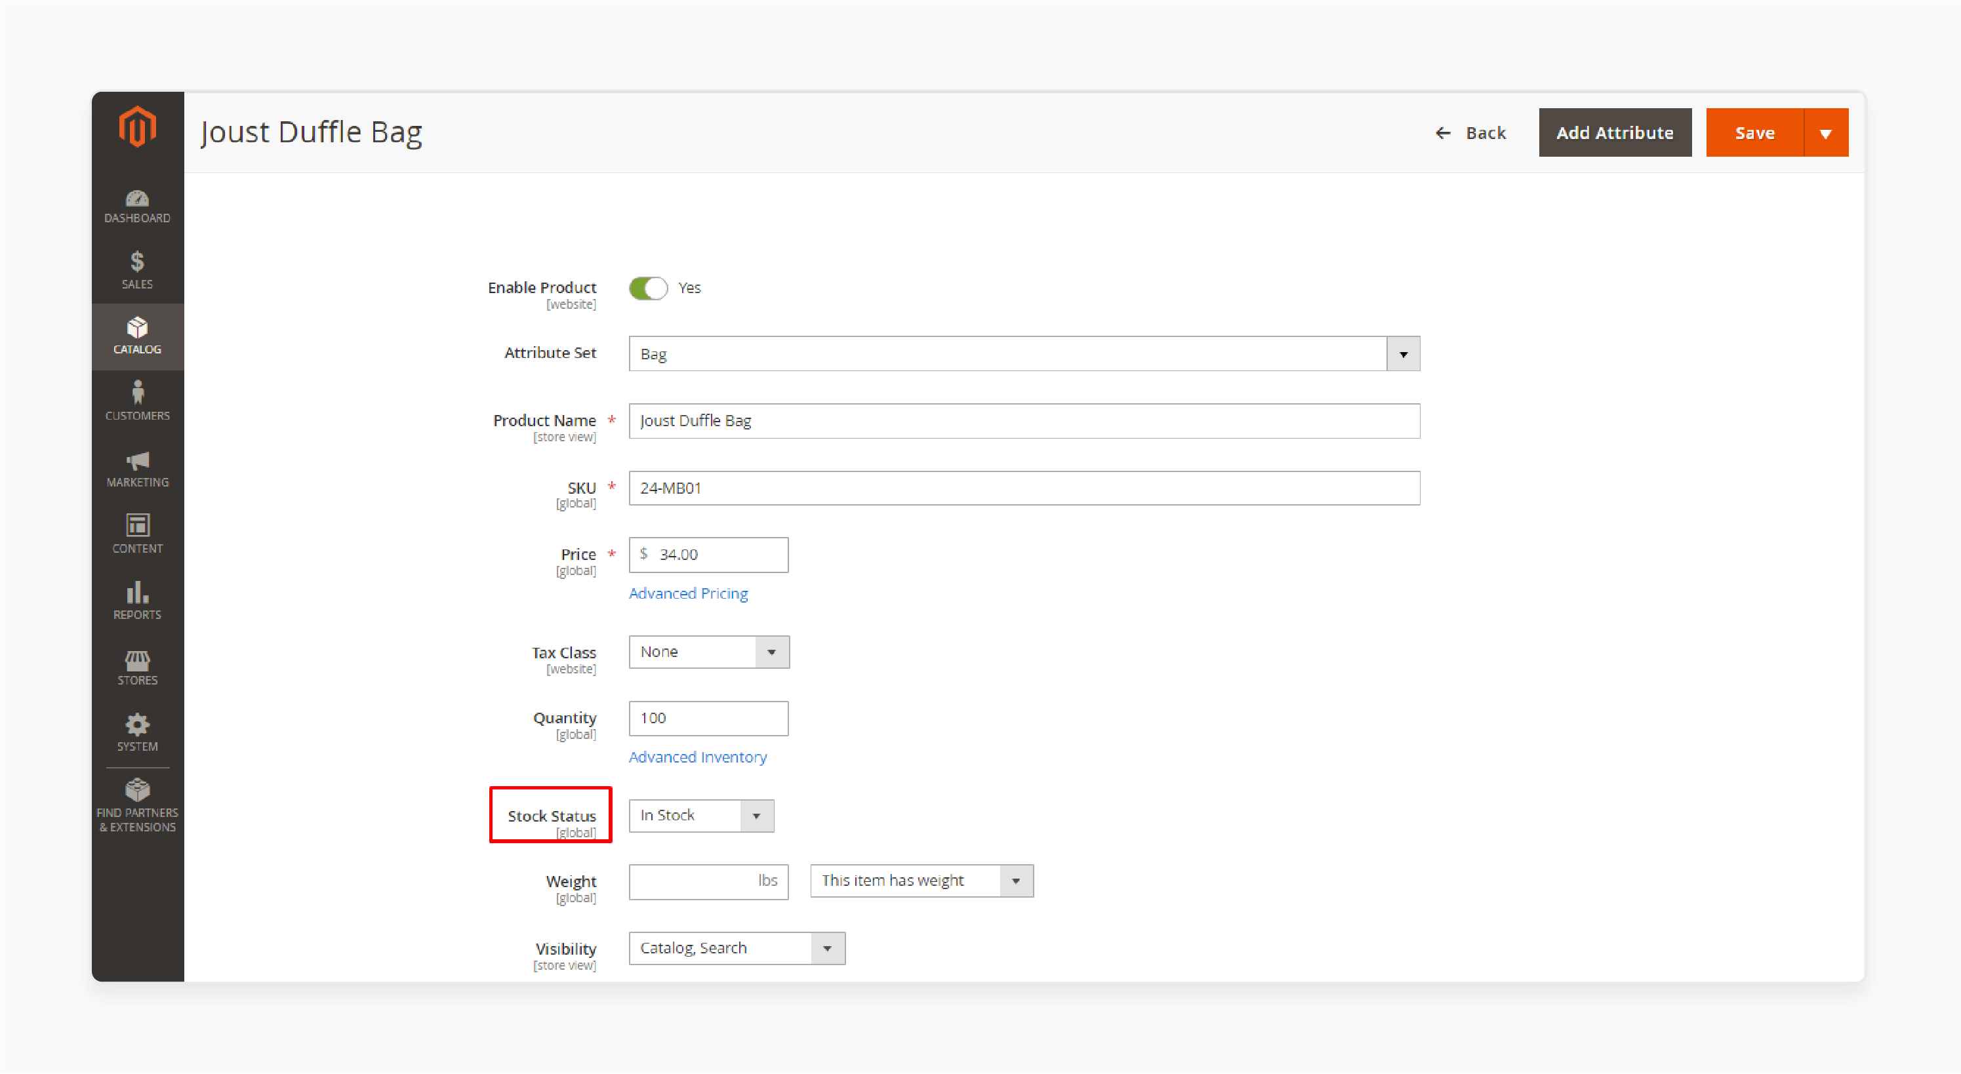Open the Marketing sidebar menu
This screenshot has height=1074, width=1961.
[x=138, y=468]
